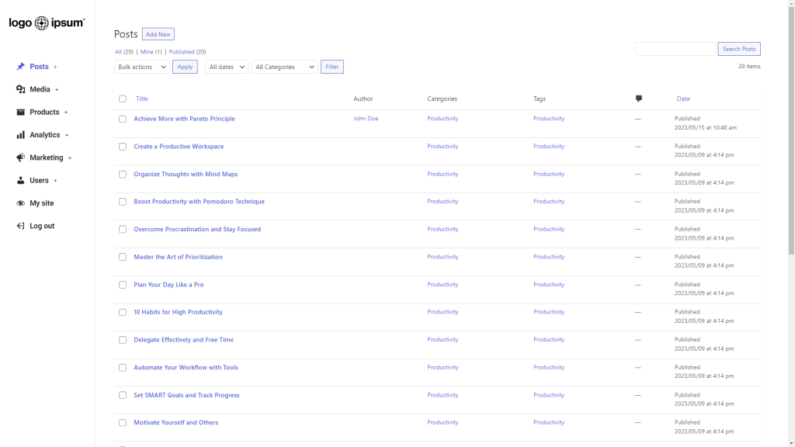Switch to the Published (20) filter view
The height and width of the screenshot is (447, 795).
(x=187, y=52)
